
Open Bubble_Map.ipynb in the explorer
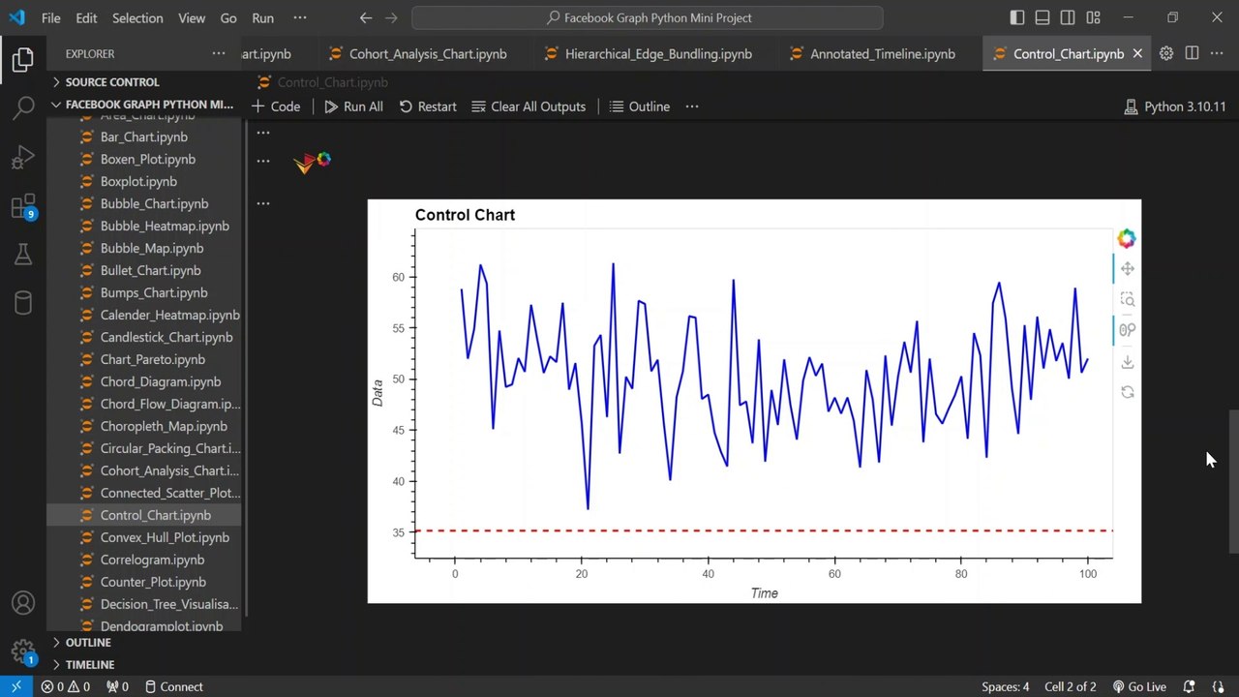pos(152,248)
